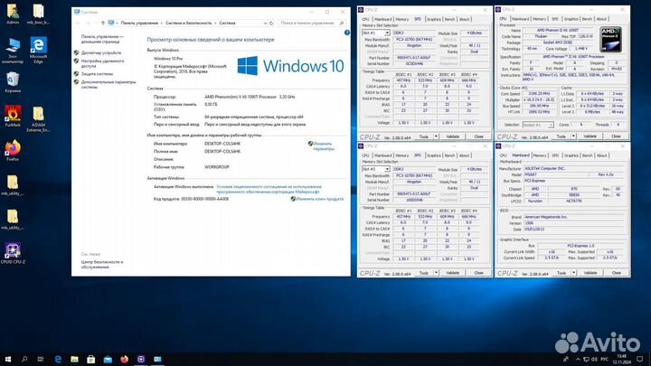Click the Close button in the Slot #3 CPU-Z window
This screenshot has height=366, width=651.
point(478,273)
